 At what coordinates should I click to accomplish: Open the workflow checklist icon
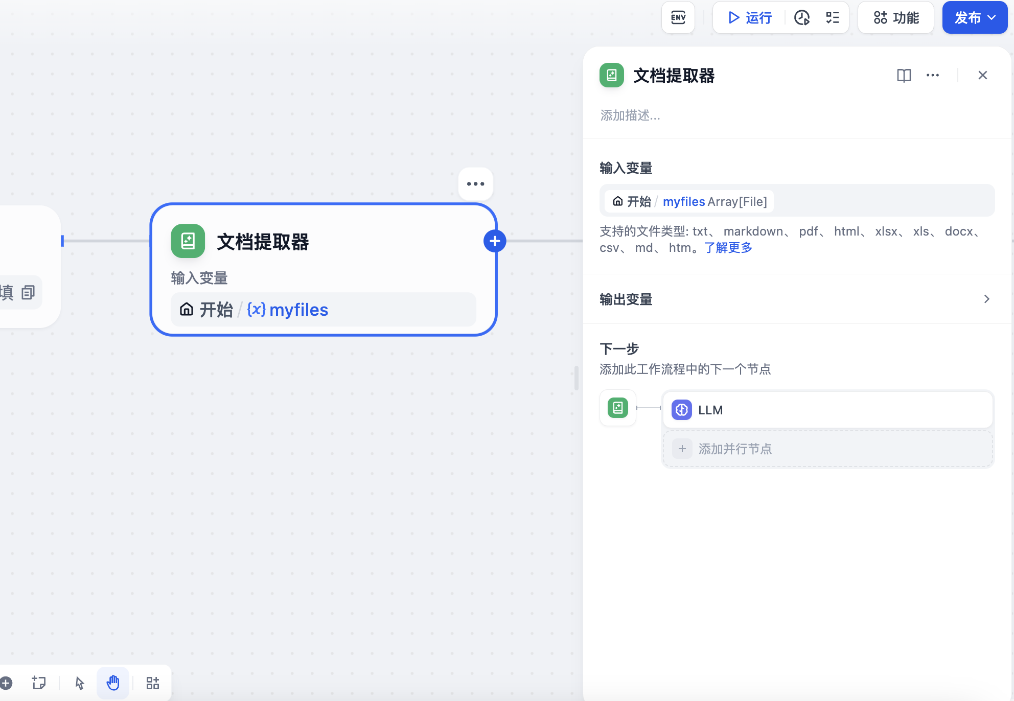(832, 18)
